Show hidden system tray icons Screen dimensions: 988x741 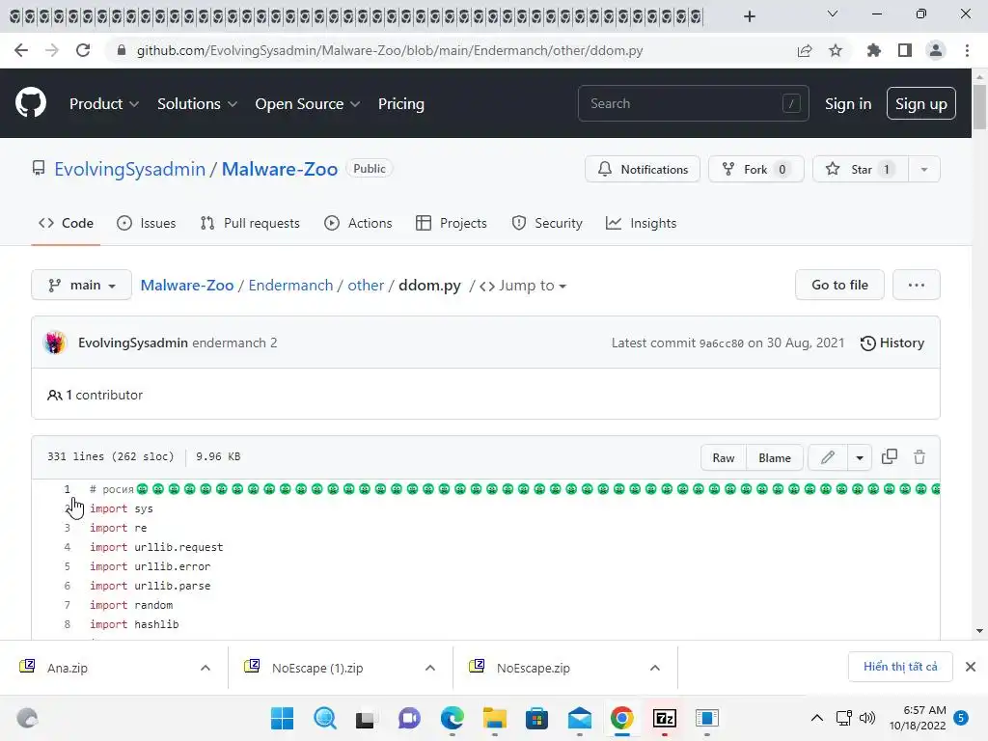click(x=816, y=718)
